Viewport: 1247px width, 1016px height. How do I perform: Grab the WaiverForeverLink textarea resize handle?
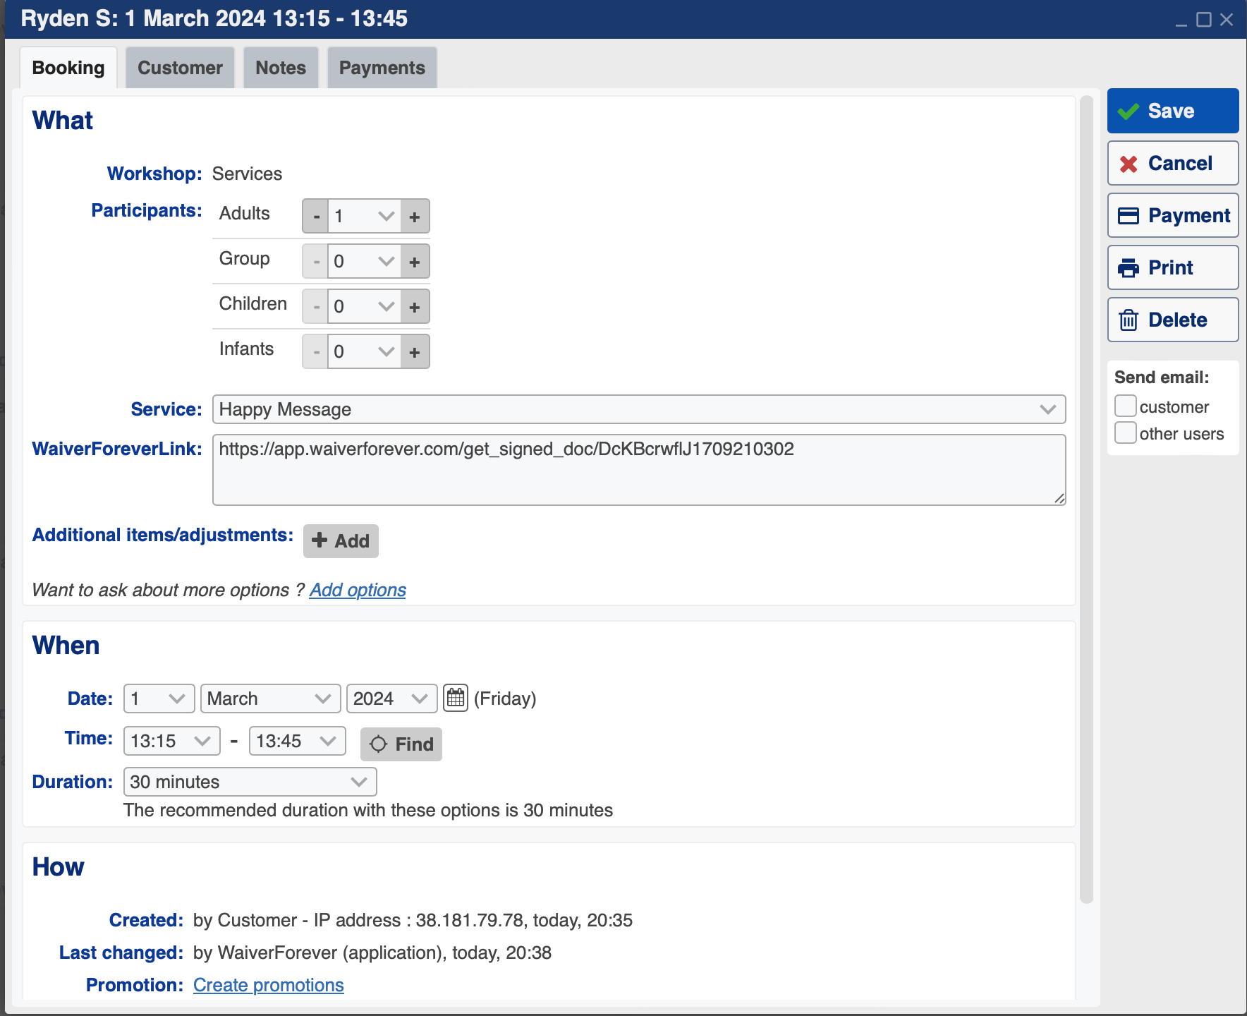pos(1059,499)
